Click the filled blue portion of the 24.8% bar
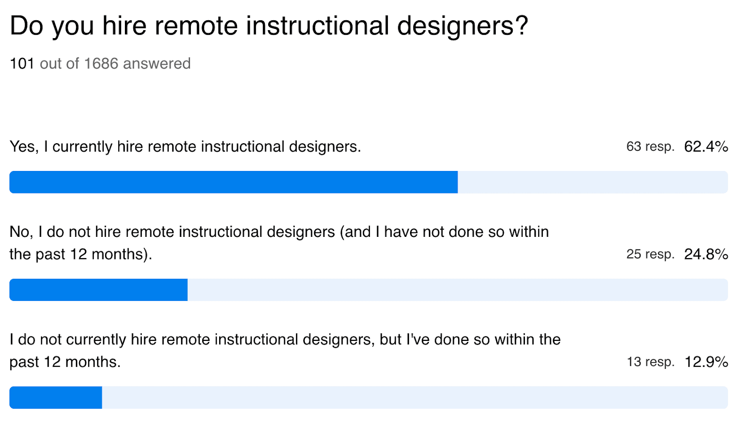This screenshot has height=437, width=754. (98, 290)
